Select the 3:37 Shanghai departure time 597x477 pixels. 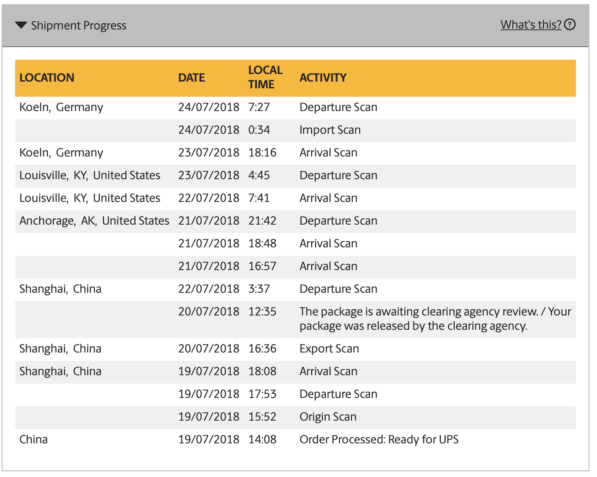(x=259, y=289)
